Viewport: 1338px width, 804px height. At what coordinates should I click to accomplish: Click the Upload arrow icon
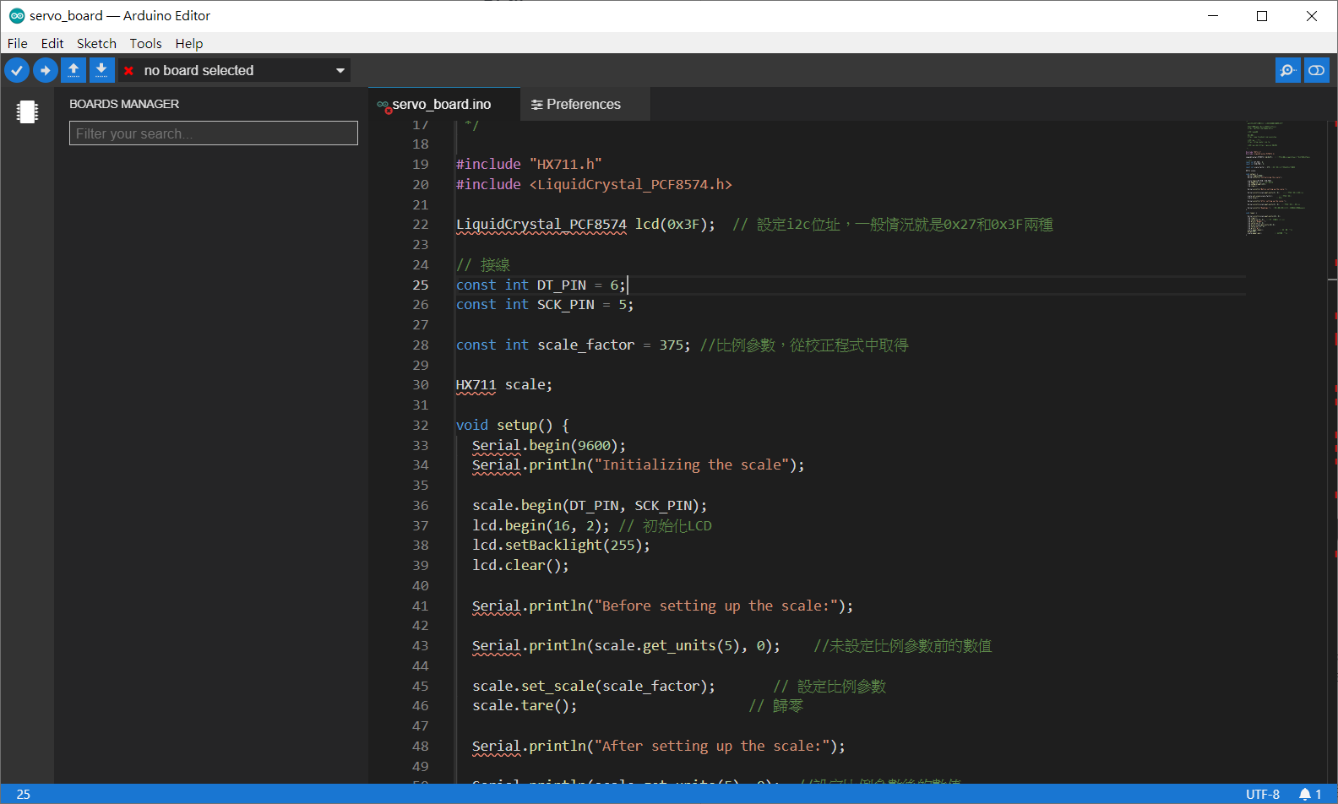click(46, 70)
